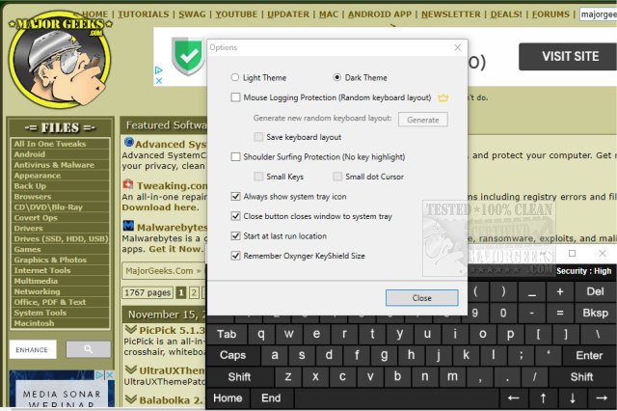Enable Mouse Logging Protection checkbox
Viewport: 617px width, 411px height.
(235, 97)
